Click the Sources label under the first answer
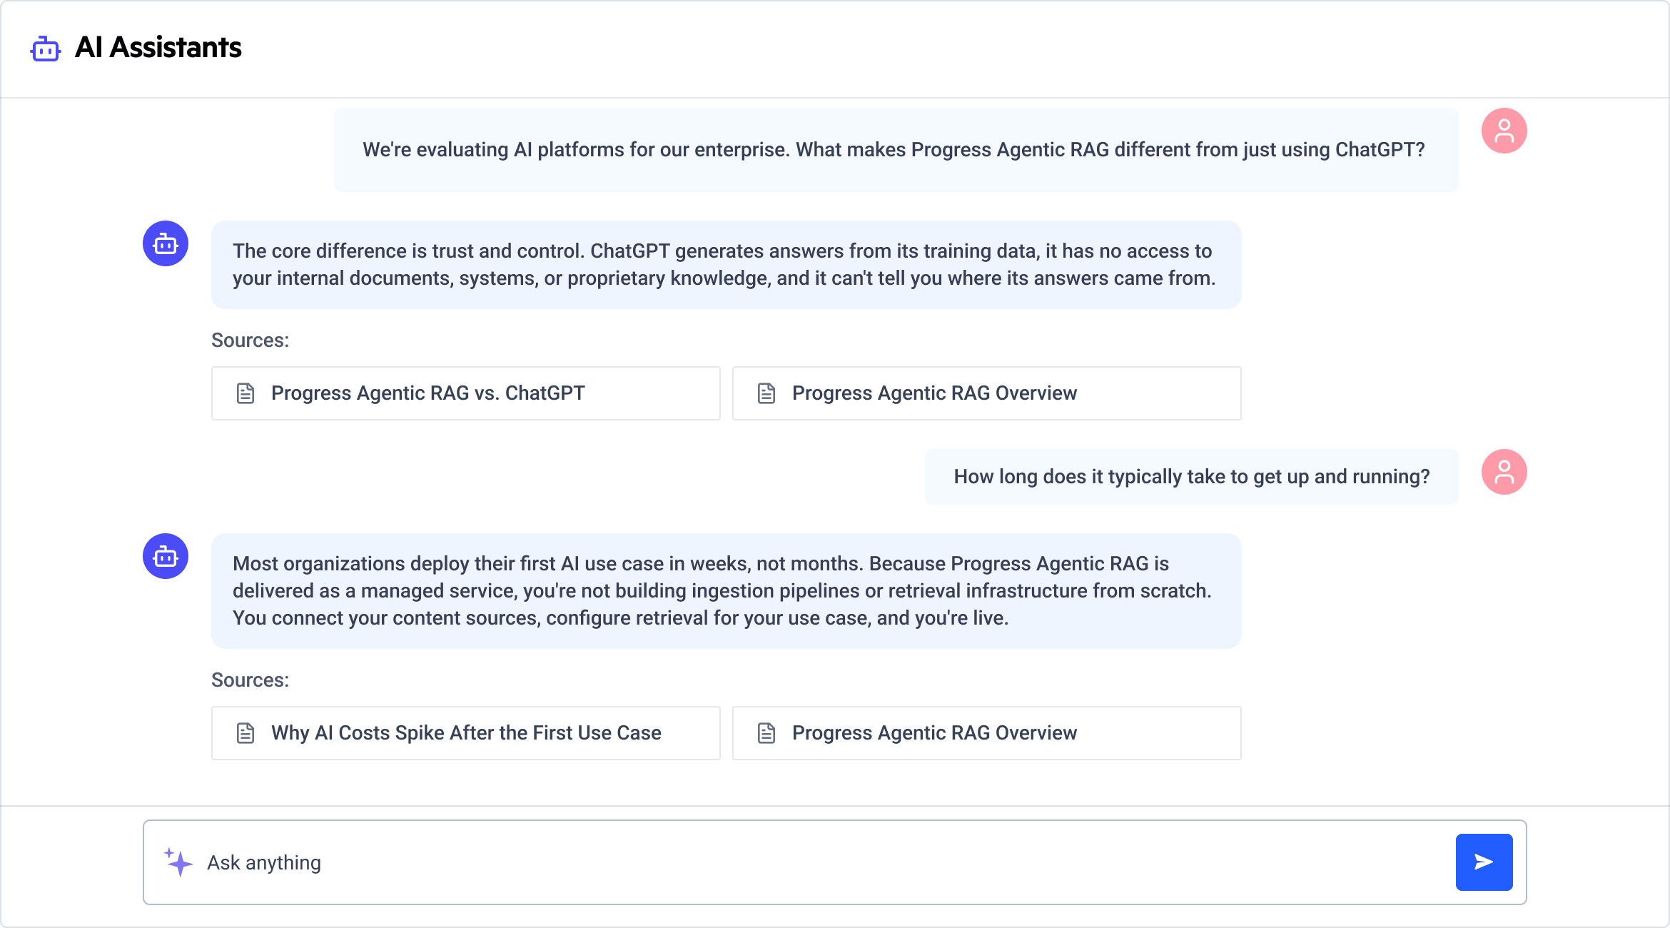This screenshot has width=1670, height=928. pyautogui.click(x=250, y=341)
